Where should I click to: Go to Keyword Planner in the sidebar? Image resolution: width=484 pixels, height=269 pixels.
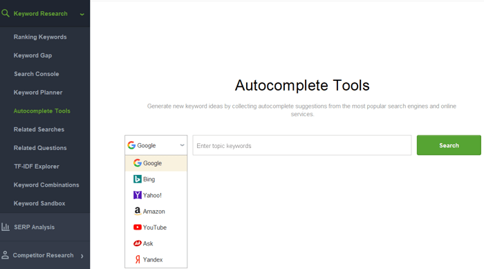tap(38, 93)
